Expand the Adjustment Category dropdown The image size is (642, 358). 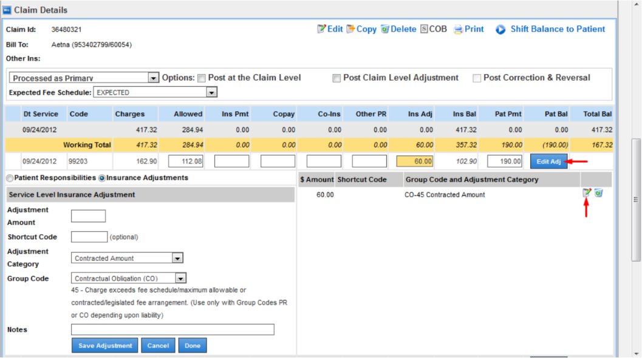pyautogui.click(x=177, y=258)
